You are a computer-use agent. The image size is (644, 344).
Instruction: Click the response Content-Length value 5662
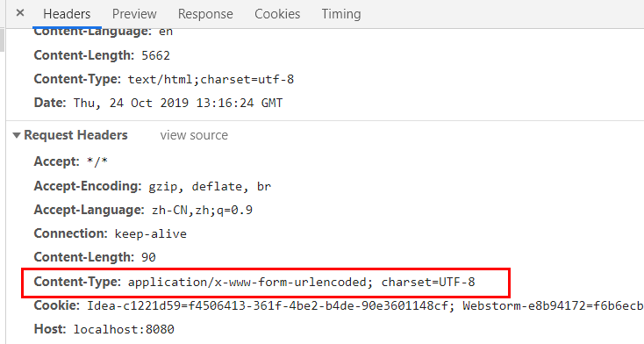(155, 55)
